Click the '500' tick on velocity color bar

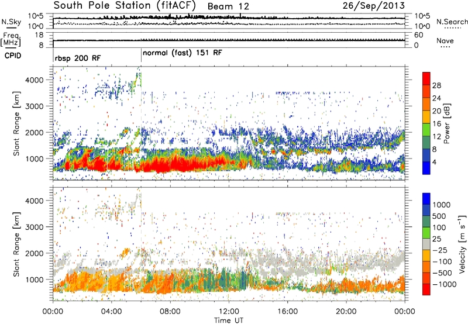pyautogui.click(x=439, y=216)
